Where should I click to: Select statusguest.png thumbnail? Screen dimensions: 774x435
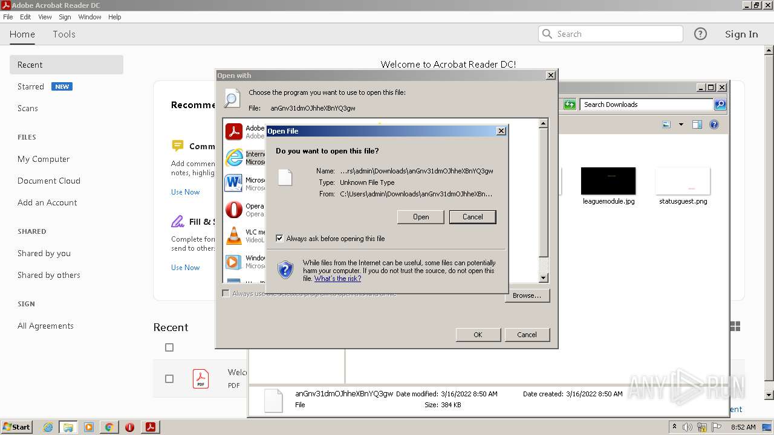[x=683, y=181]
